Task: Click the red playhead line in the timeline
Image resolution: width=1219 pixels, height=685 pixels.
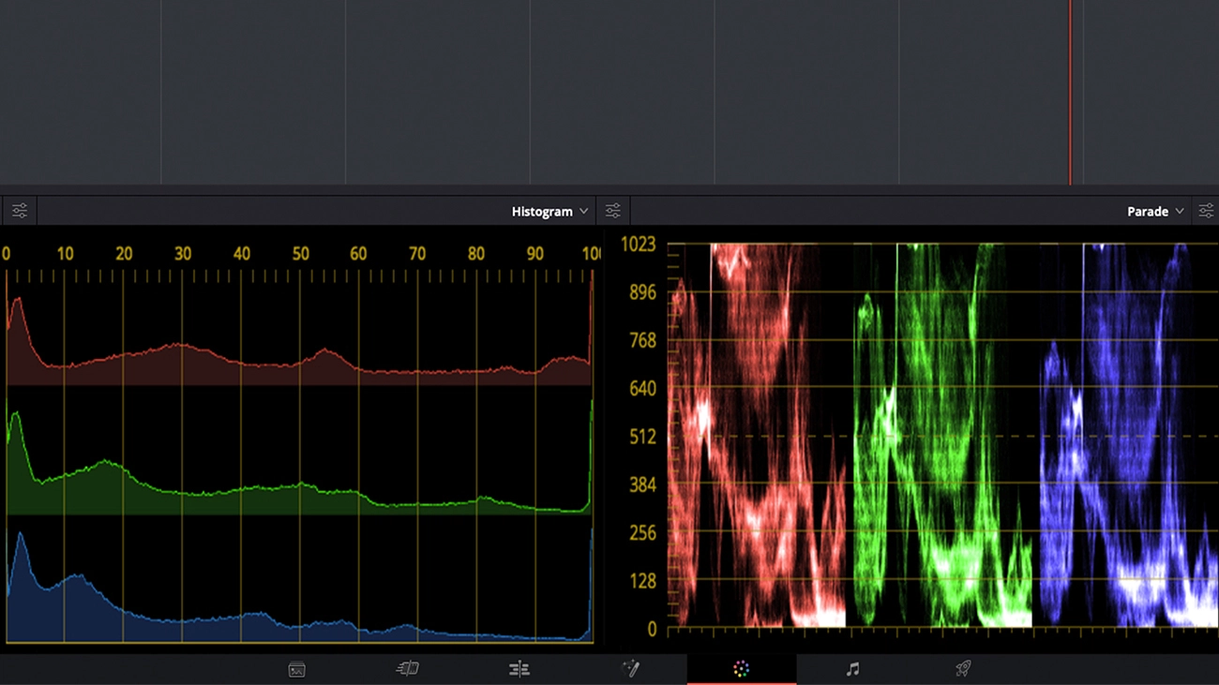Action: [1070, 93]
